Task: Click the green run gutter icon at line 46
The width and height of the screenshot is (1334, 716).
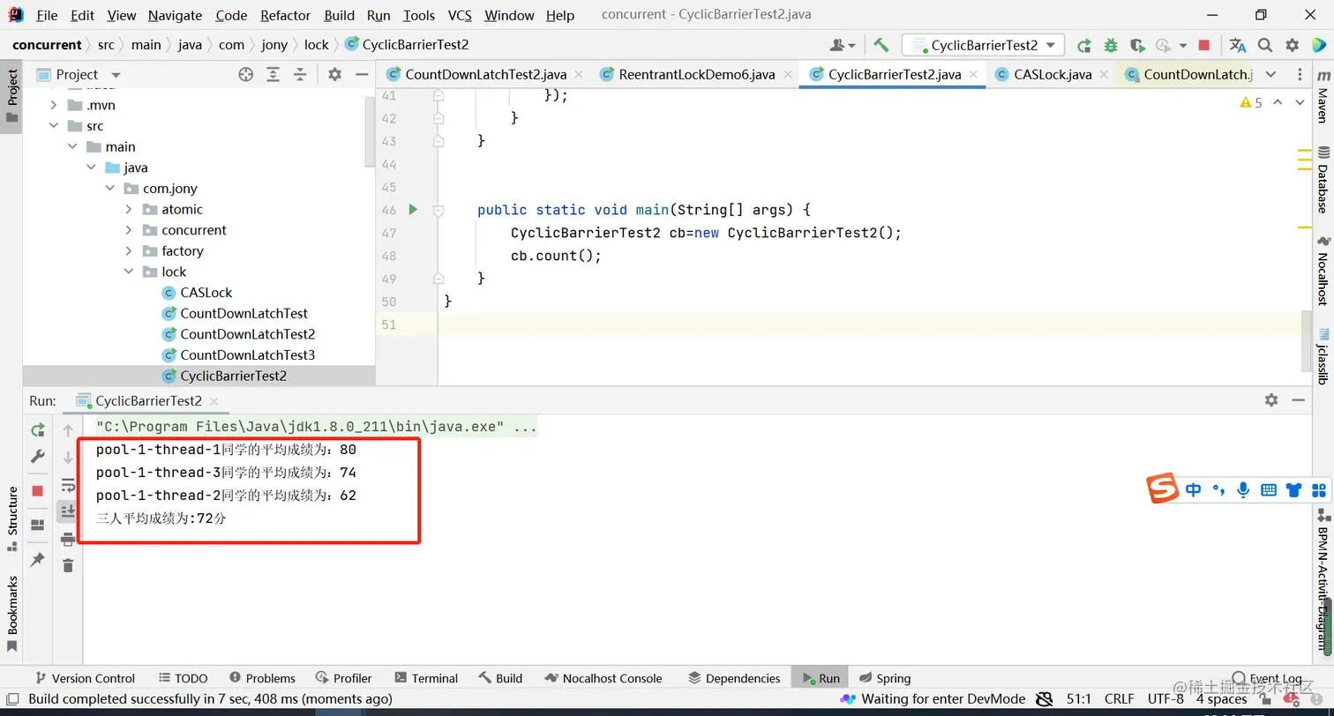Action: (412, 210)
